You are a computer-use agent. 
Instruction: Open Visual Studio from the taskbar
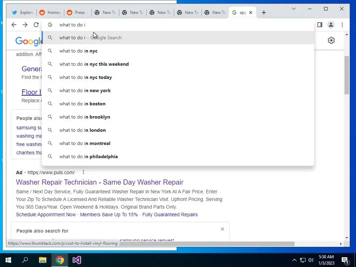[77, 260]
